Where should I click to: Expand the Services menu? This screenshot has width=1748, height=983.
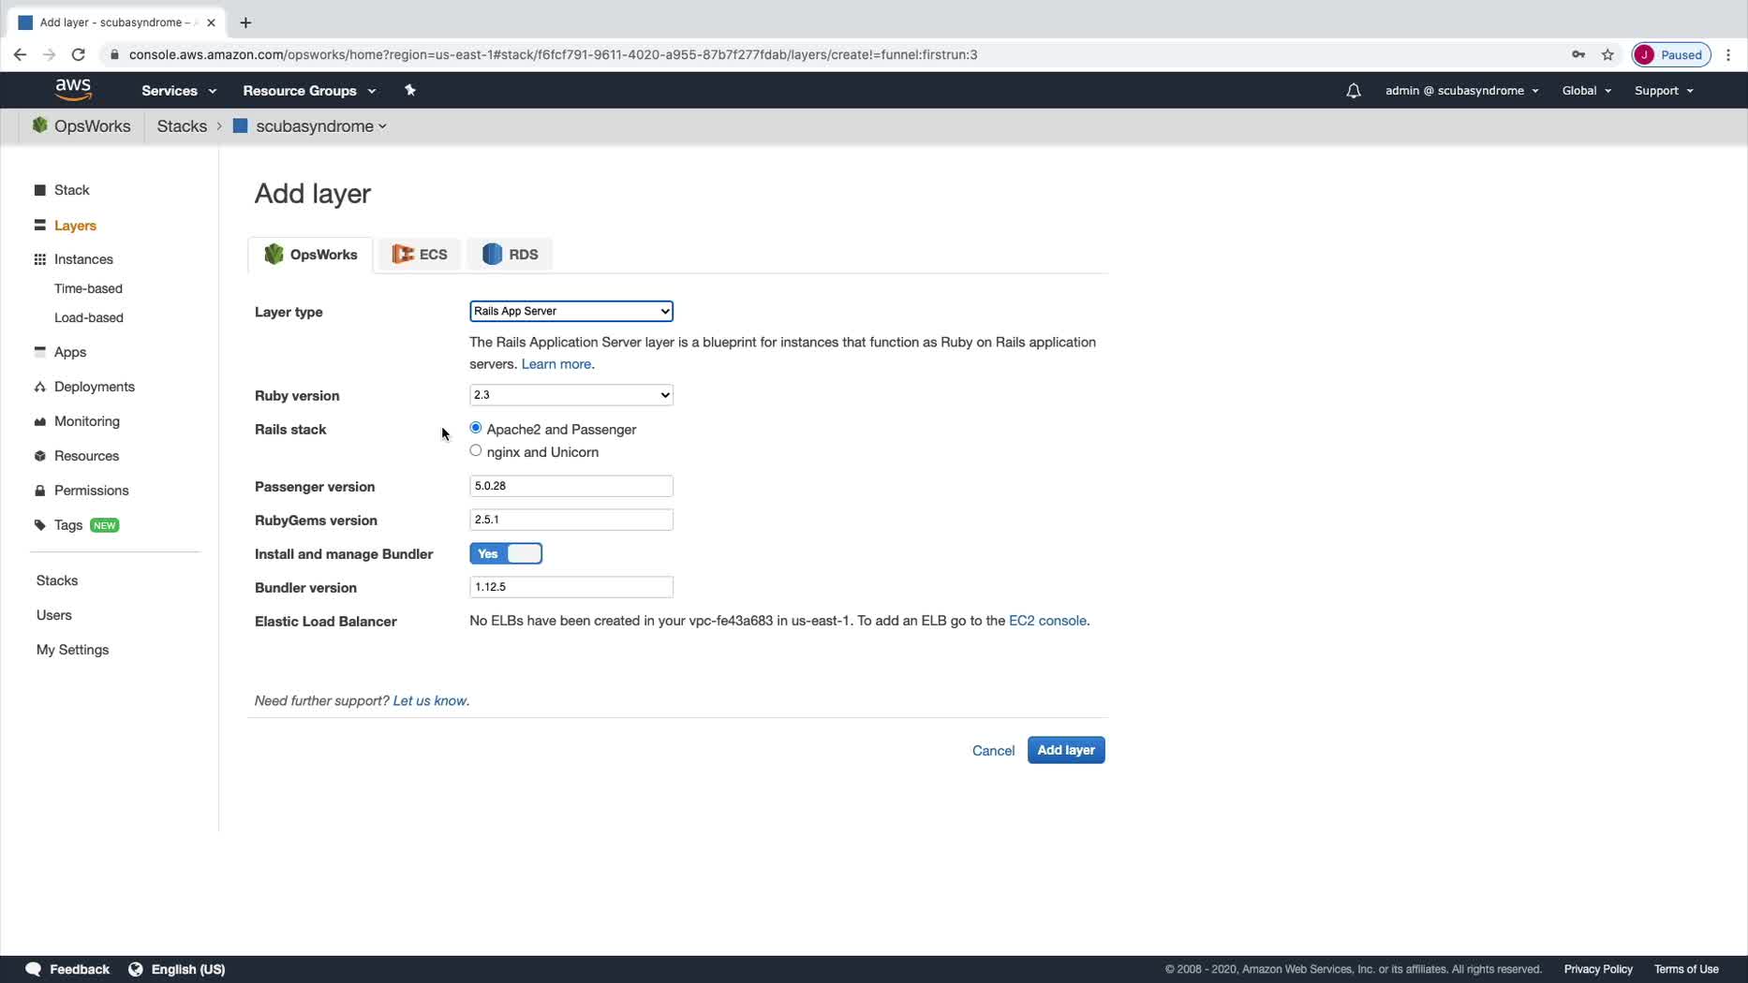[179, 91]
